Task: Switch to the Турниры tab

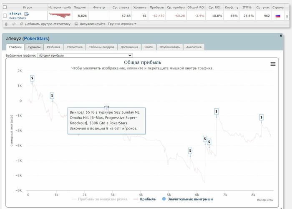Action: pos(34,47)
